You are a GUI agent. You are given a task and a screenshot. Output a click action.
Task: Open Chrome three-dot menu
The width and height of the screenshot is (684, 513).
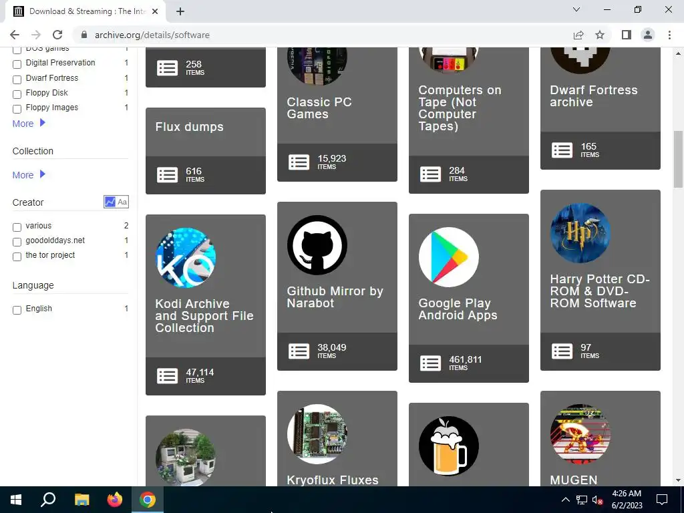tap(669, 35)
